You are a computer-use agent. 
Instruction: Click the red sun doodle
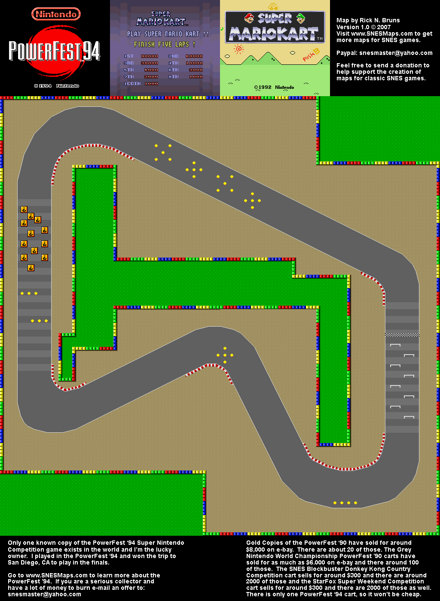[238, 50]
